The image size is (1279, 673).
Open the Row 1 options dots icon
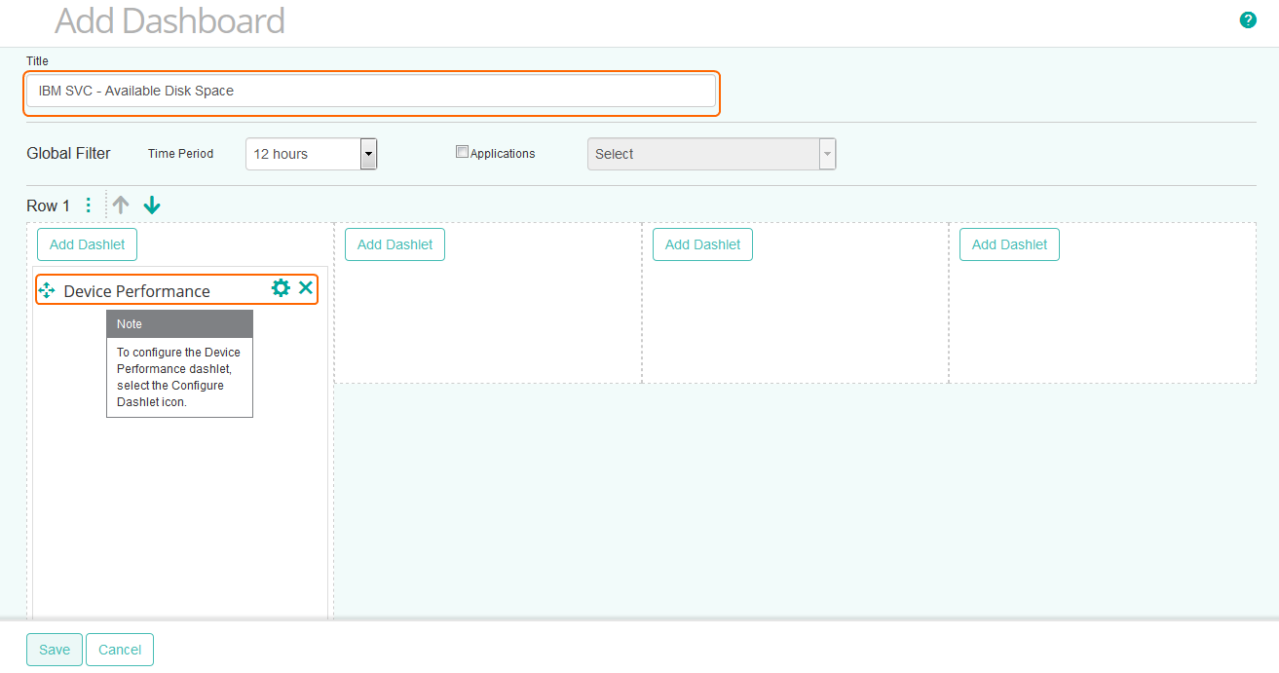point(89,205)
